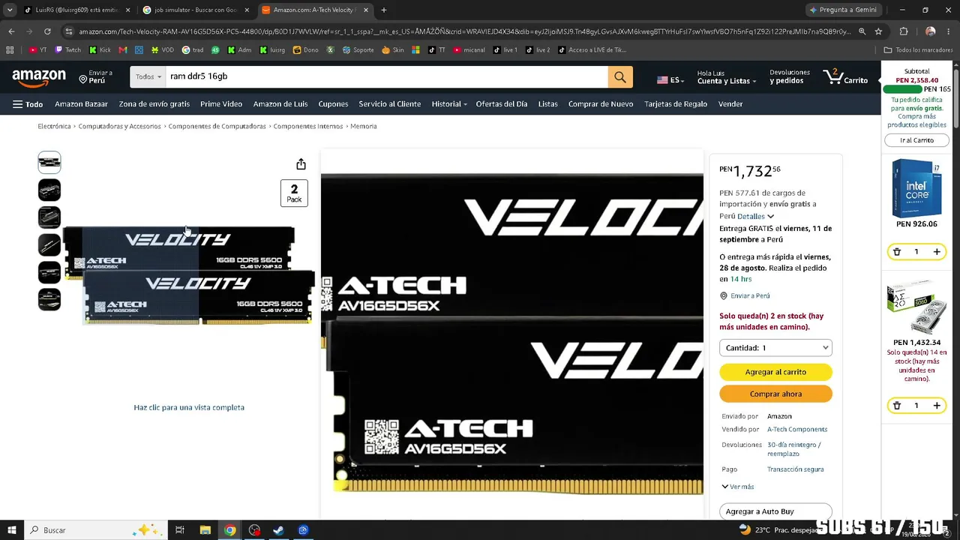960x540 pixels.
Task: Open the Twitch bookmark
Action: [x=68, y=50]
